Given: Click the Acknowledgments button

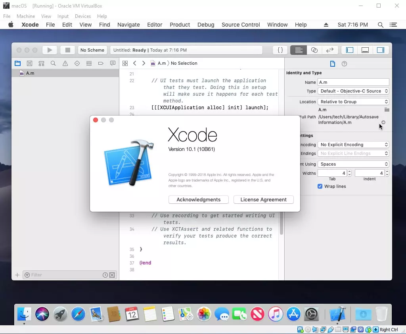Looking at the screenshot, I should 198,199.
